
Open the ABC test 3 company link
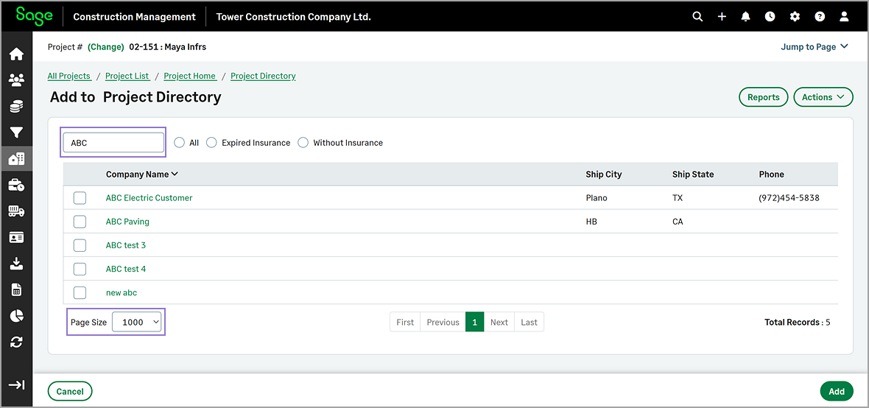(126, 245)
